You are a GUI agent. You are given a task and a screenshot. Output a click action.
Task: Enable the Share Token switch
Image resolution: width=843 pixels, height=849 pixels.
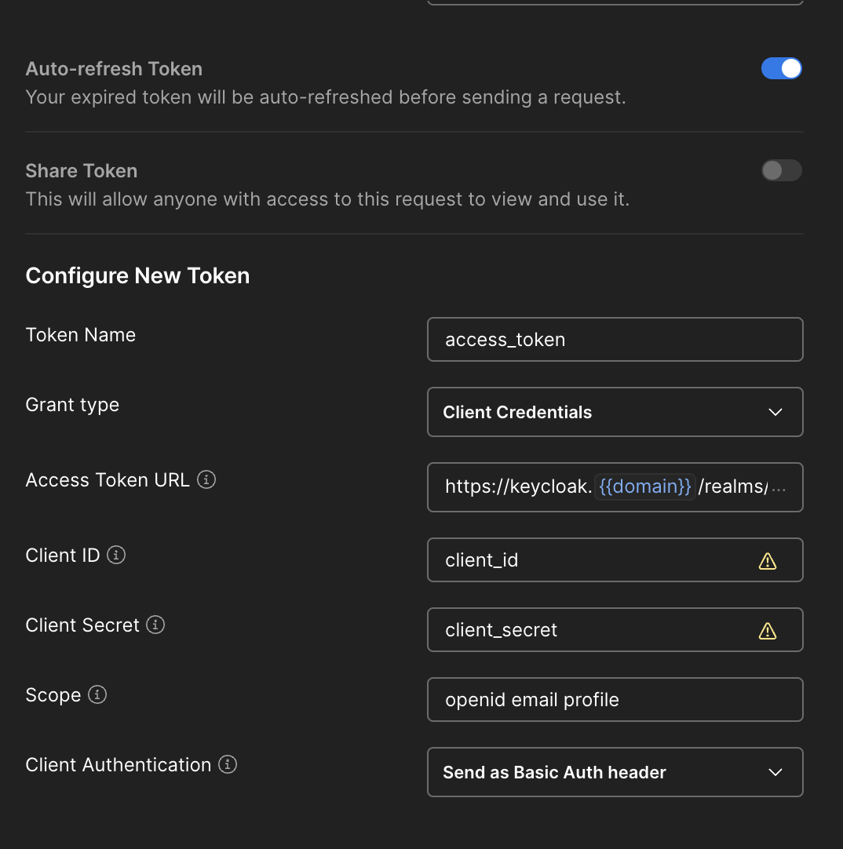point(781,171)
